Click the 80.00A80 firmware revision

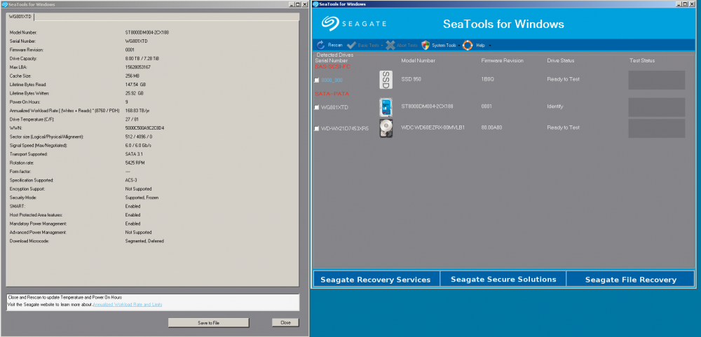point(492,128)
